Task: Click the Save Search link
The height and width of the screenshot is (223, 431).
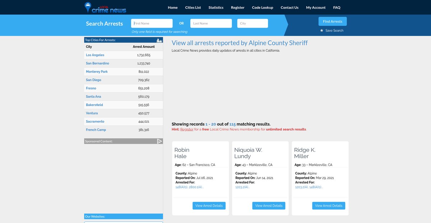Action: tap(334, 31)
